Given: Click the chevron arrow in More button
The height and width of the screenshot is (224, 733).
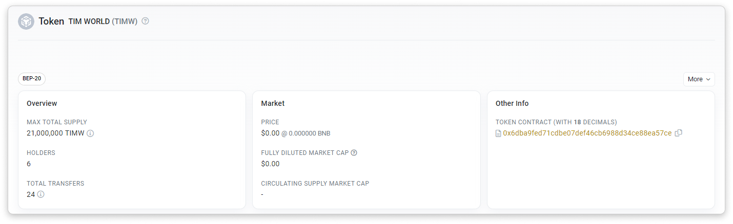Looking at the screenshot, I should (x=708, y=79).
